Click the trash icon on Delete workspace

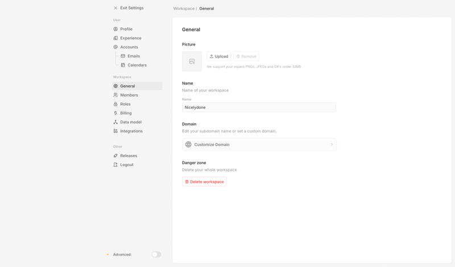coord(187,182)
